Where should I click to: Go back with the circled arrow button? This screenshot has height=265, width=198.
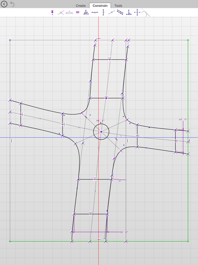tap(4, 4)
